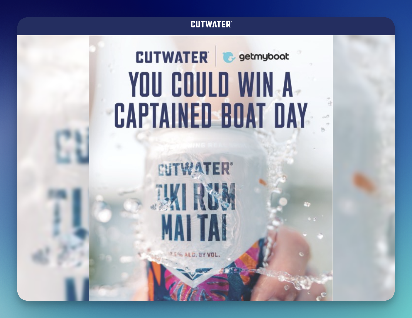
Task: Click the 'YOU COULD WIN A' headline
Action: [211, 84]
